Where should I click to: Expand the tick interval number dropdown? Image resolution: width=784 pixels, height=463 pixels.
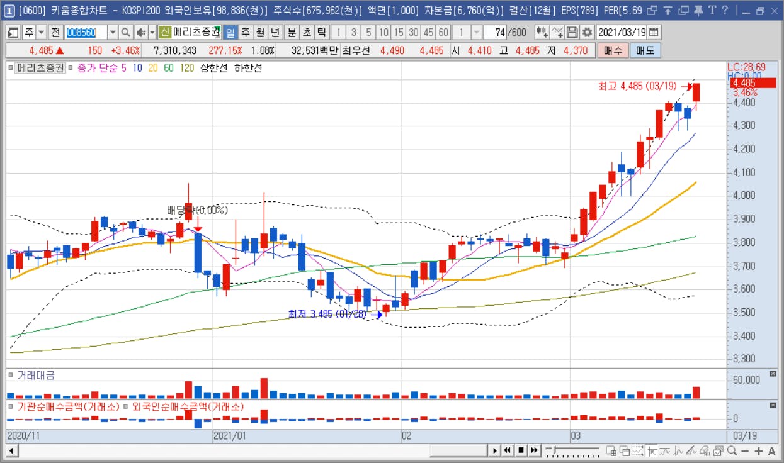click(477, 33)
